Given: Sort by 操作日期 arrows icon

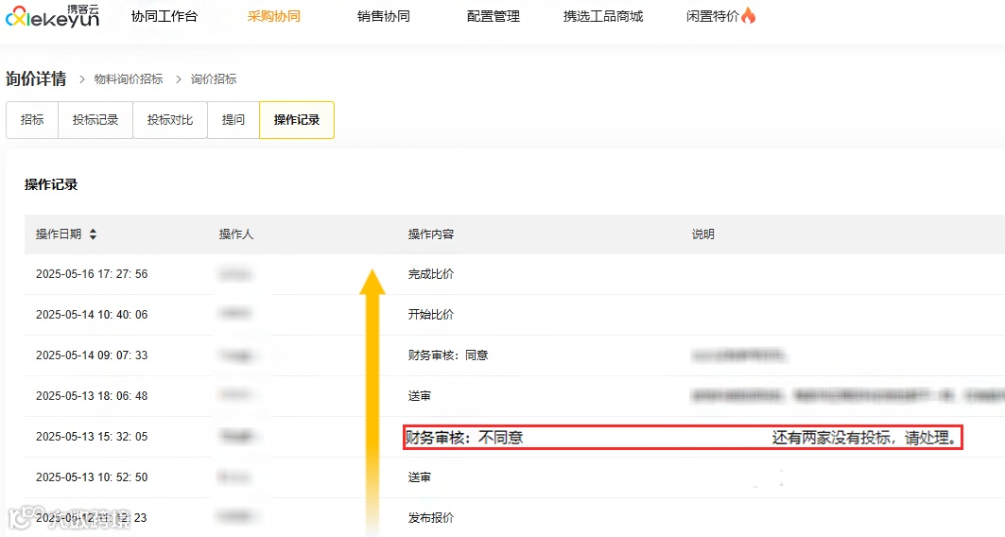Looking at the screenshot, I should tap(93, 234).
